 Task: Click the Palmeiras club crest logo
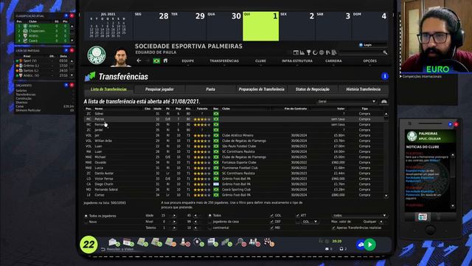(97, 55)
